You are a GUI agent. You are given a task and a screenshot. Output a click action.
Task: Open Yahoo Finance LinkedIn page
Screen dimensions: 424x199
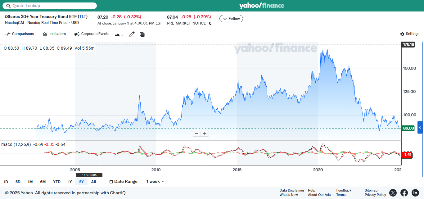415,193
